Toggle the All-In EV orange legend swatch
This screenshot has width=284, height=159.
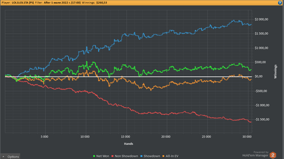point(164,156)
